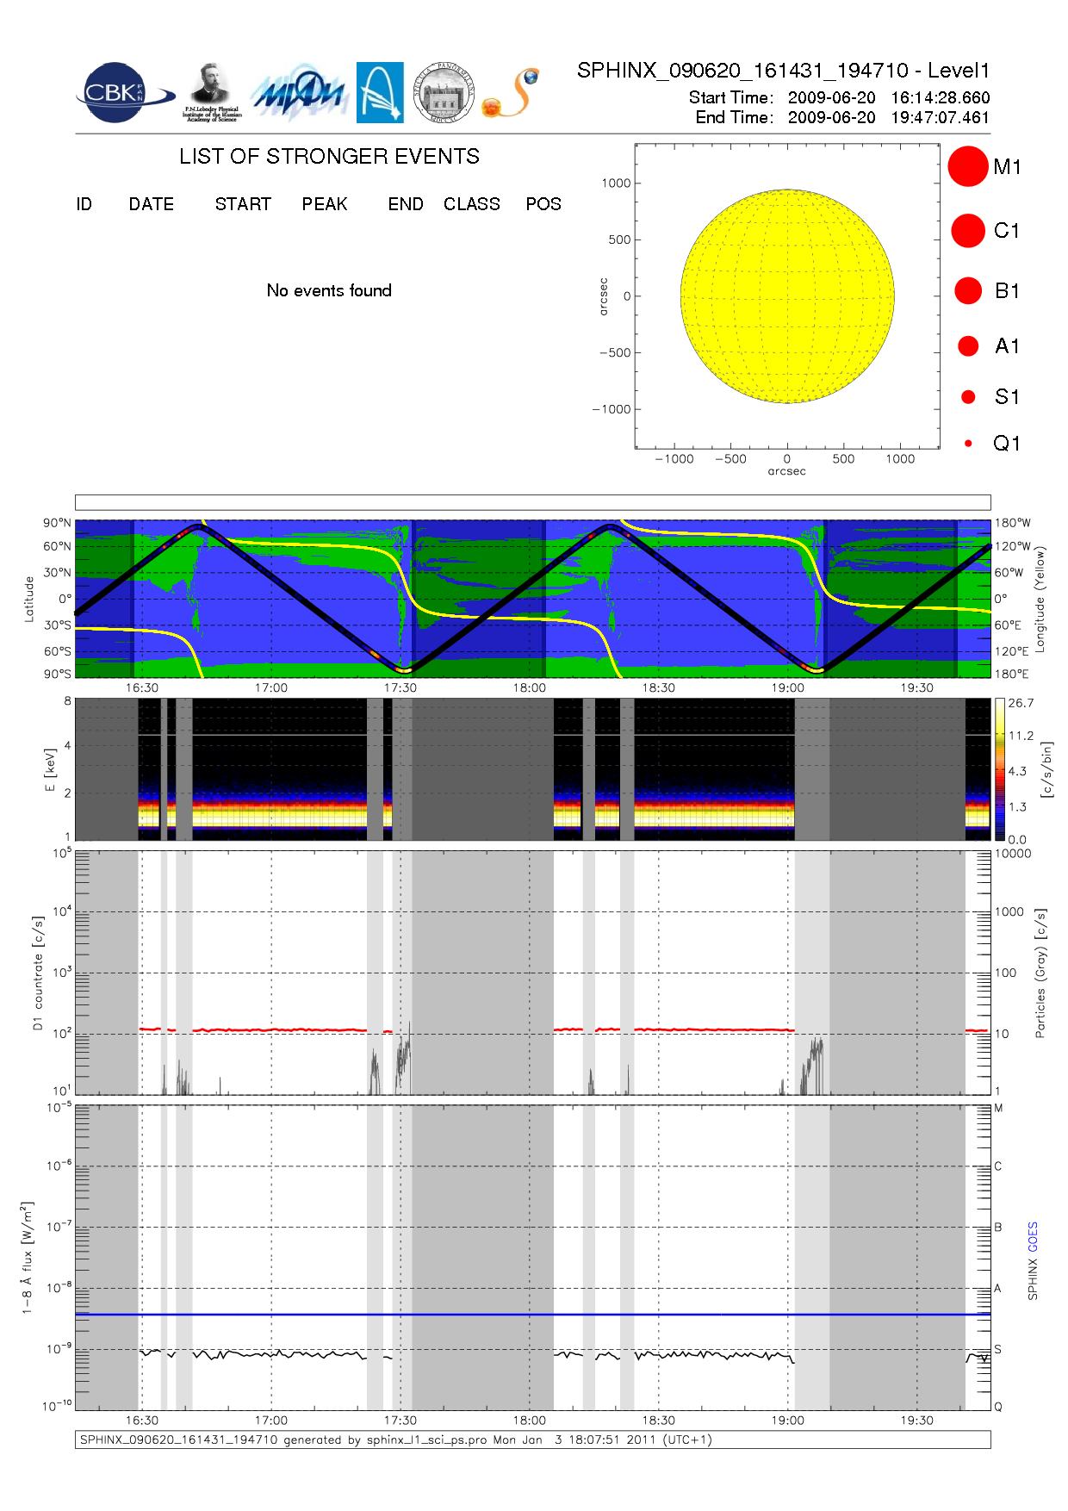1068x1511 pixels.
Task: Click the 180°W longitude tick label
Action: [1012, 523]
